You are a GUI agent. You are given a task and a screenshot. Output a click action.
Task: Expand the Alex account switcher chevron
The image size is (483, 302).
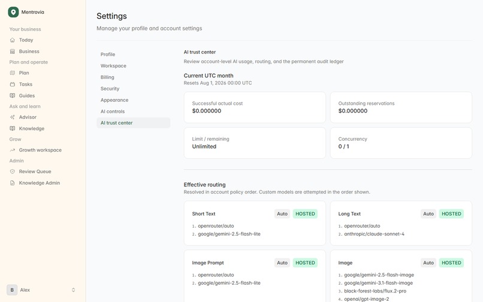(x=73, y=290)
